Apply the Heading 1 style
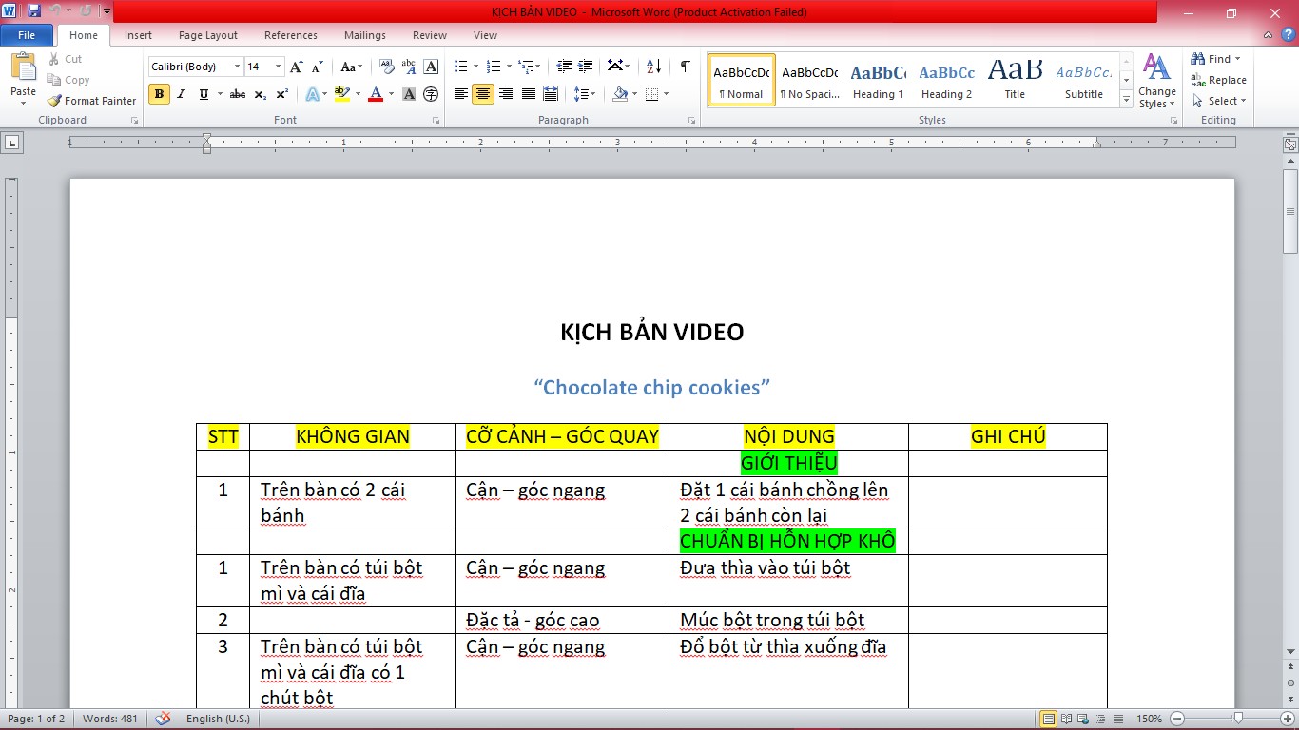This screenshot has height=730, width=1299. click(878, 80)
